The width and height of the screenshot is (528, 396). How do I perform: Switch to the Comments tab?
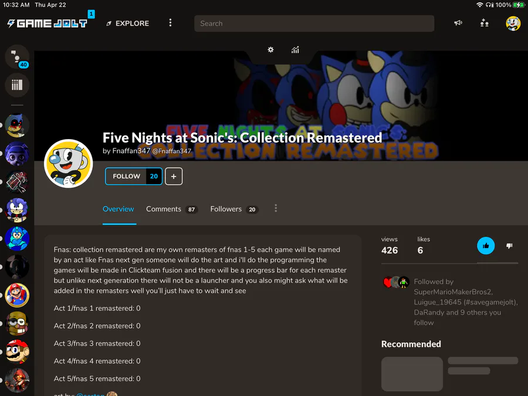172,209
